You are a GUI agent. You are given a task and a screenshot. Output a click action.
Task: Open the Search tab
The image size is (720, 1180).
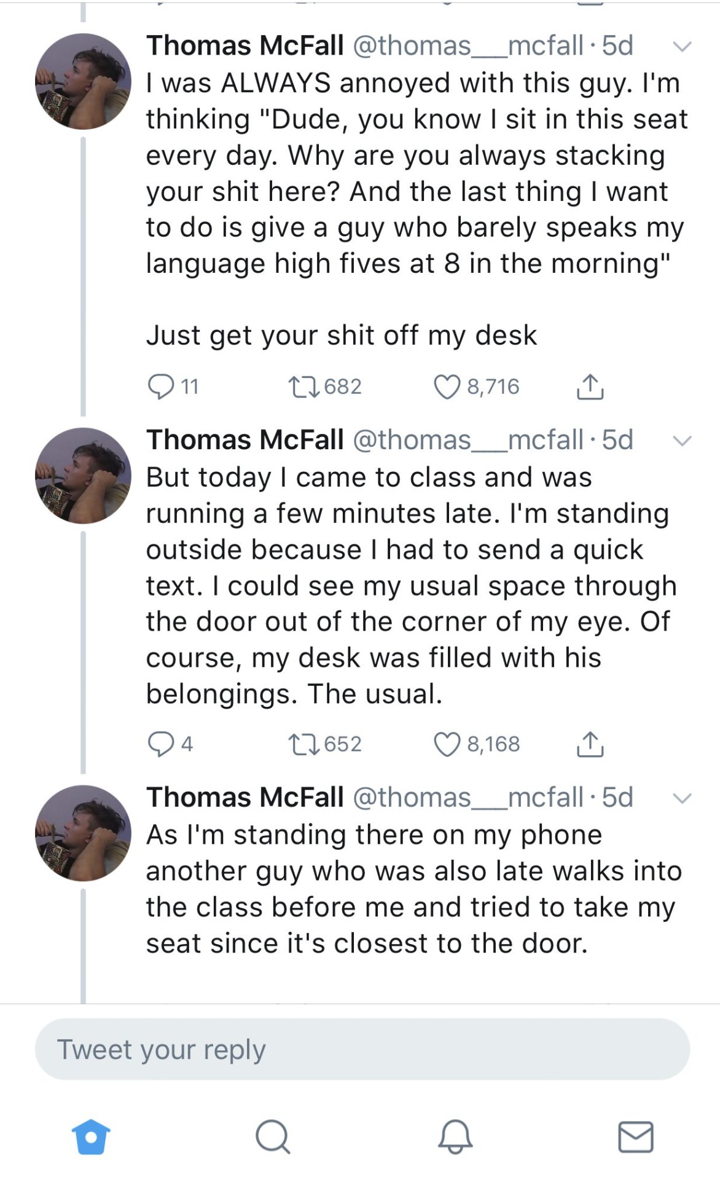[272, 1136]
